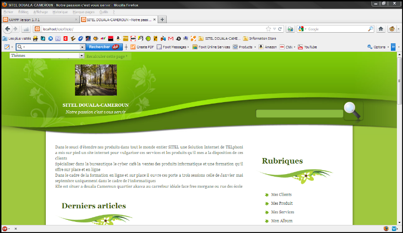The image size is (403, 233).
Task: Click the Recalculer cette page link
Action: pyautogui.click(x=106, y=56)
